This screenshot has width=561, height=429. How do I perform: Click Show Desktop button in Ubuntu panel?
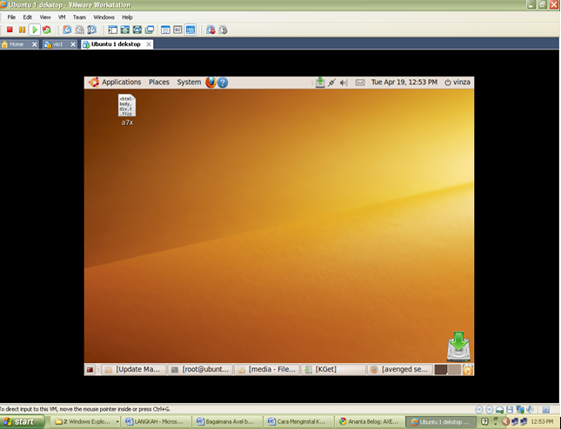pos(90,370)
